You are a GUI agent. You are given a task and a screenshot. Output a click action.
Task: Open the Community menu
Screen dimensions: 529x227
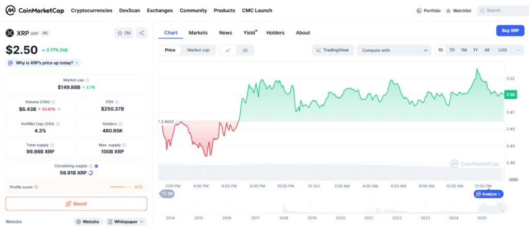pyautogui.click(x=193, y=10)
